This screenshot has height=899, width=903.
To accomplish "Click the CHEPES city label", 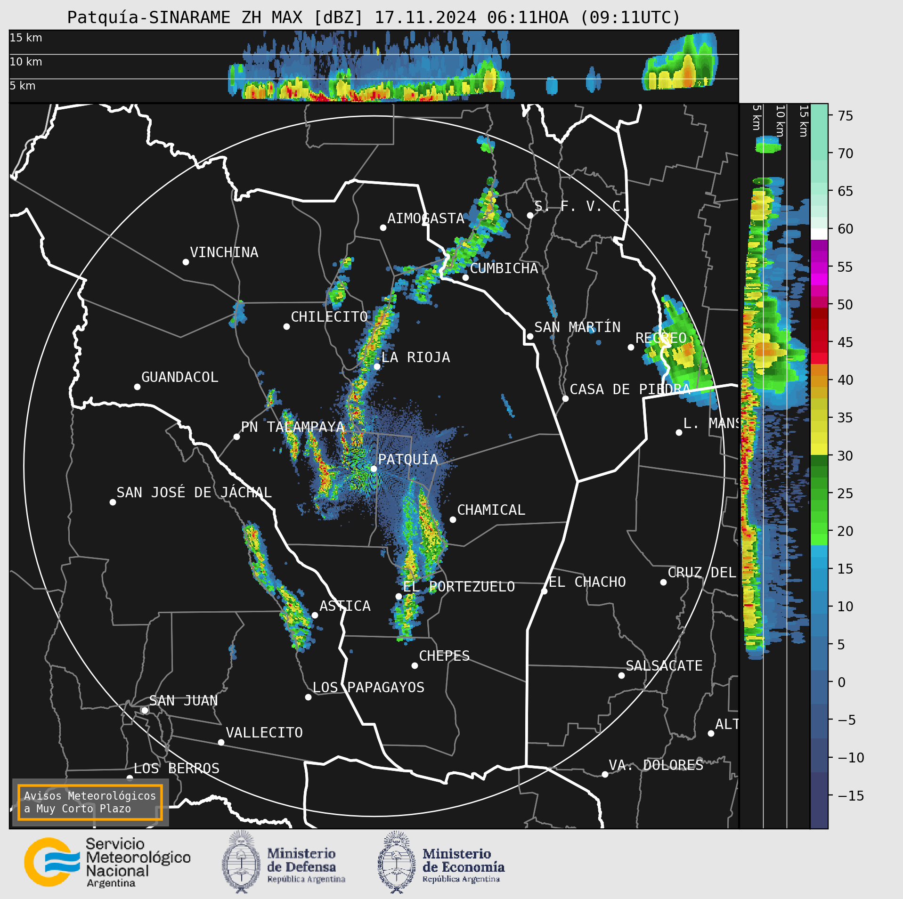I will click(x=444, y=656).
